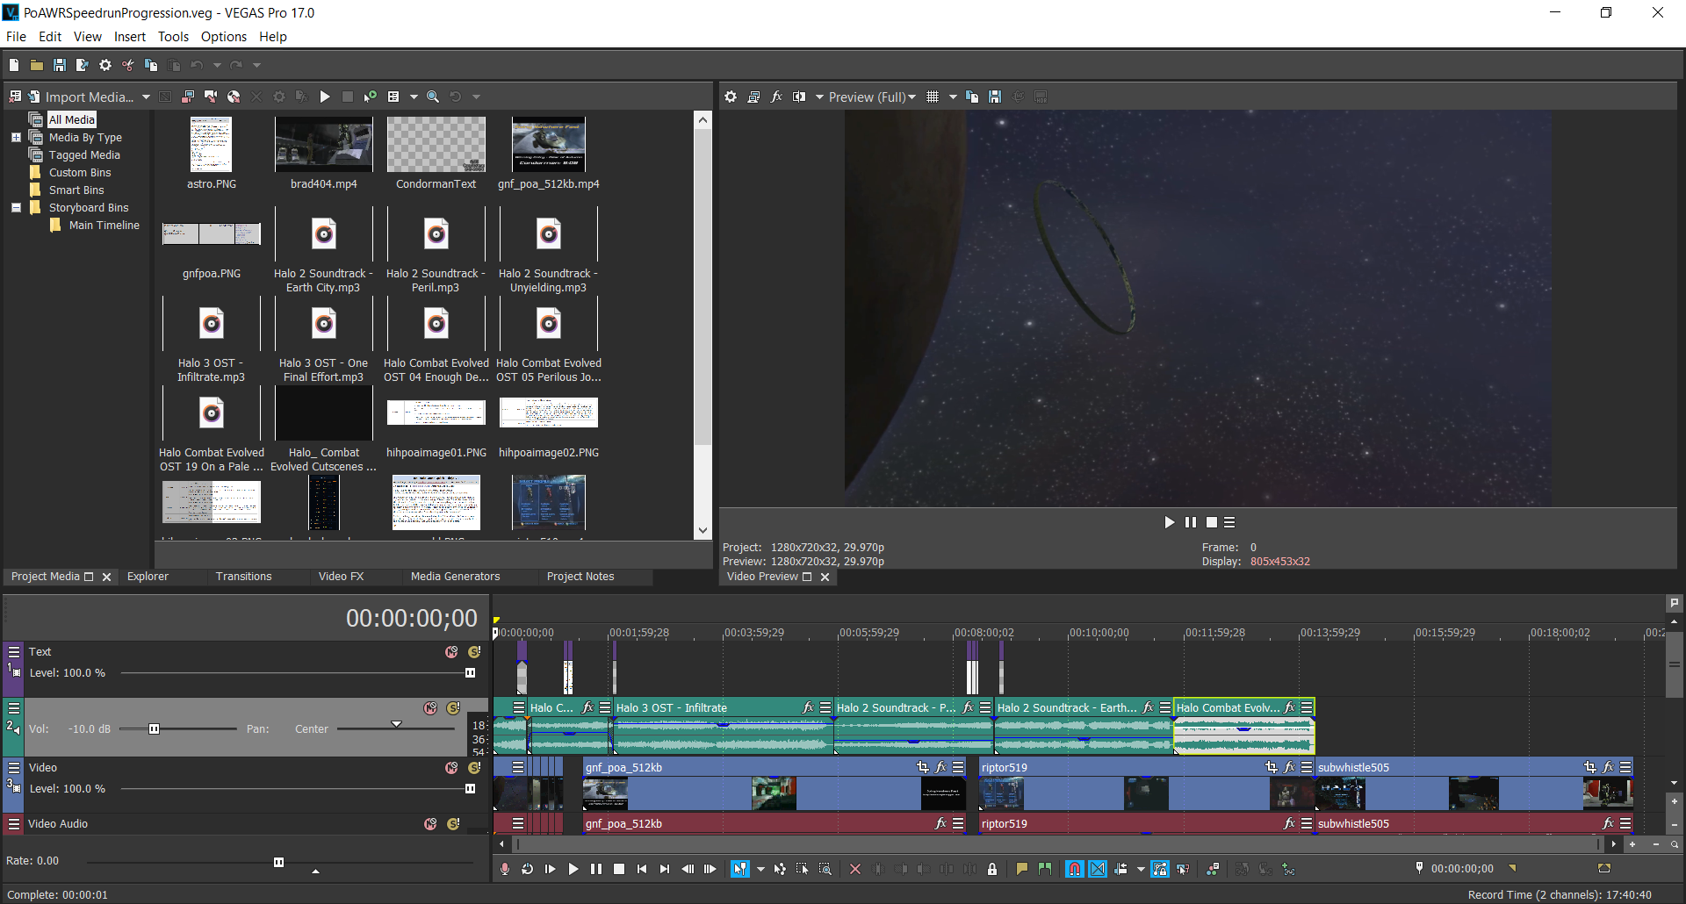This screenshot has height=904, width=1686.
Task: Click the Level slider handle on Text track
Action: tap(470, 673)
